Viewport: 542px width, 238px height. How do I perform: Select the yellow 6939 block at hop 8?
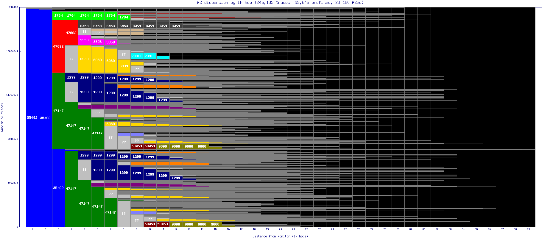124,66
